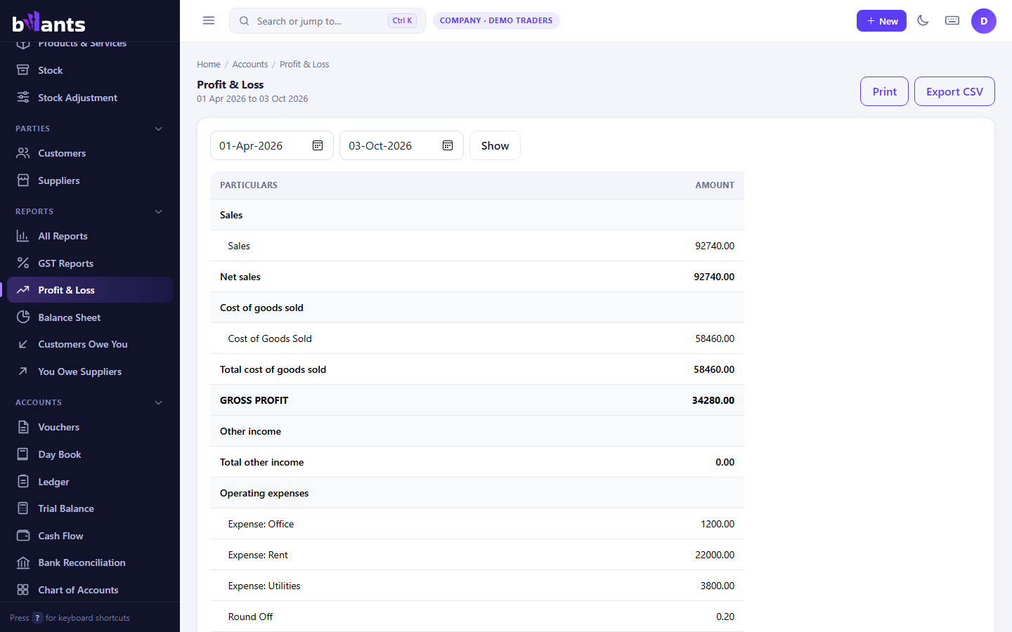Click the 01-Apr-2026 start date field
The height and width of the screenshot is (632, 1012).
pyautogui.click(x=272, y=145)
